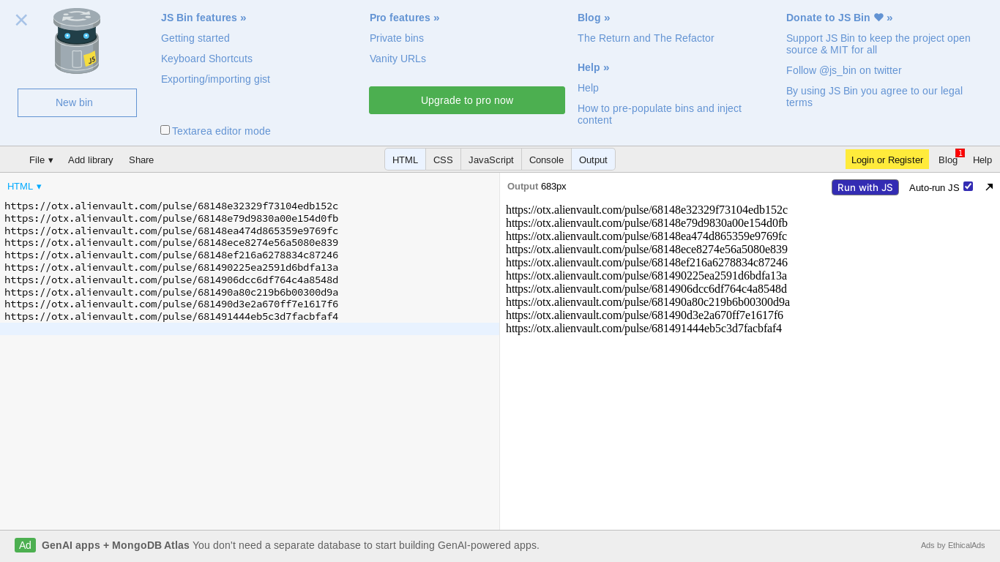Click output text ending 68148e32329f73104edb152c
Screen dimensions: 1000x562
coord(646,210)
